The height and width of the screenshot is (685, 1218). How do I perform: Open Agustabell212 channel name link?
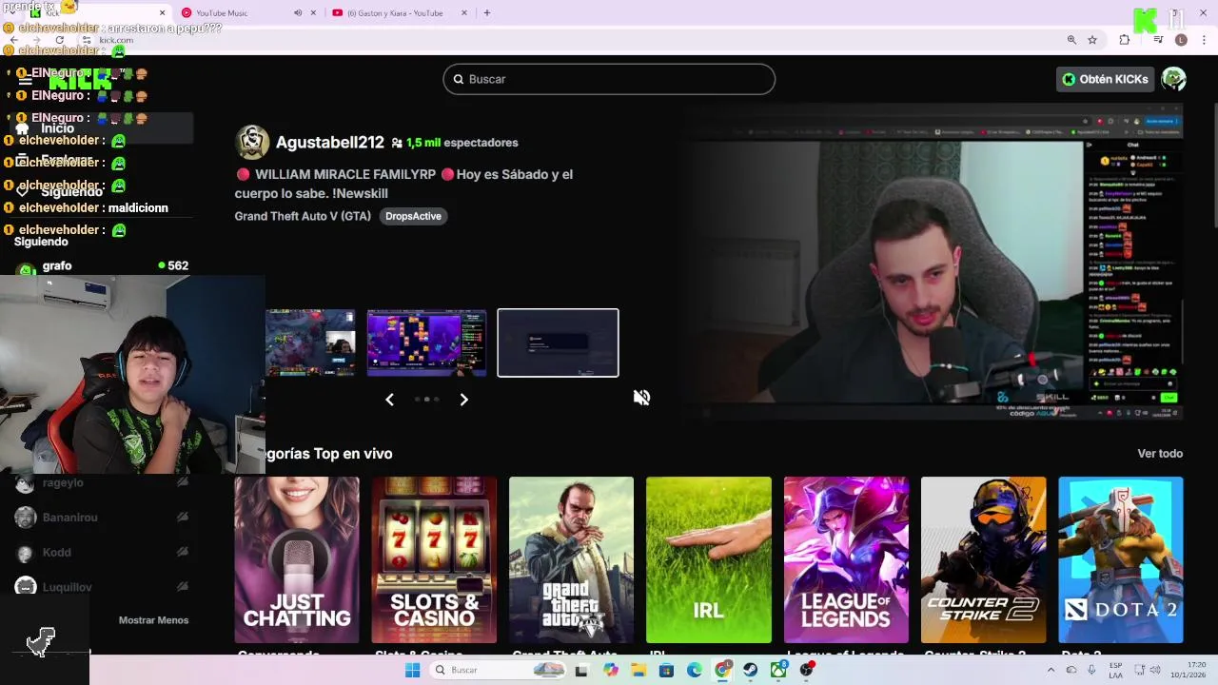click(x=330, y=143)
